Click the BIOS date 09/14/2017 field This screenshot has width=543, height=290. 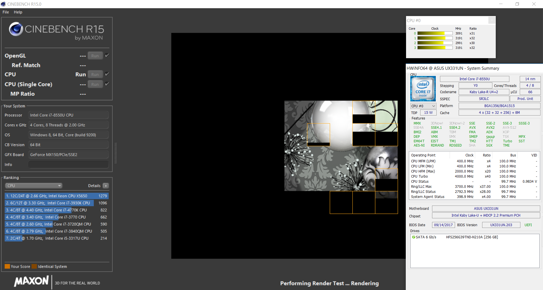click(443, 225)
